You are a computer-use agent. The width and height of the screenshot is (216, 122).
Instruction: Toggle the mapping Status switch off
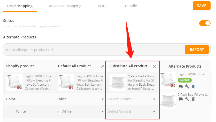205,23
